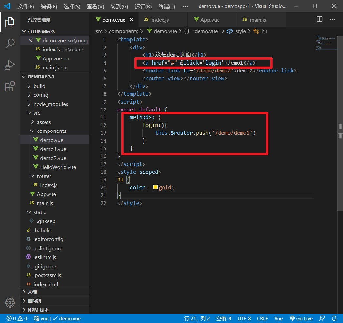Click the 行 21, 列 2 cursor position

197,318
